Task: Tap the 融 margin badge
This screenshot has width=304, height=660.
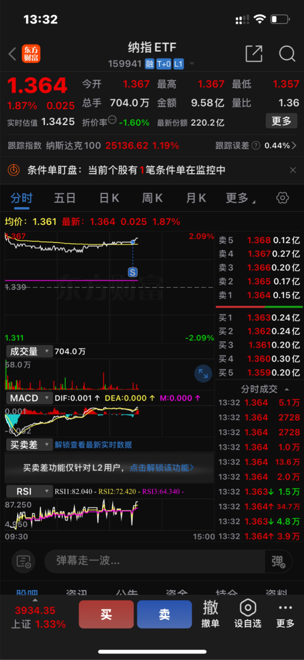Action: click(149, 64)
